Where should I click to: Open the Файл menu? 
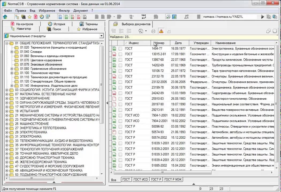pyautogui.click(x=8, y=11)
